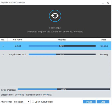Select the Angel Share.mp3 file name
The height and width of the screenshot is (105, 112).
click(18, 55)
